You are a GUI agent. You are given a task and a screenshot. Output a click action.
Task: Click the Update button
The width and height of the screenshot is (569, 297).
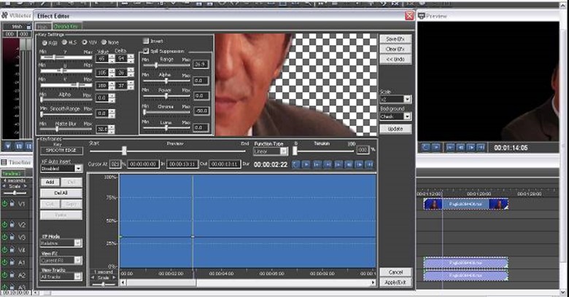point(395,129)
